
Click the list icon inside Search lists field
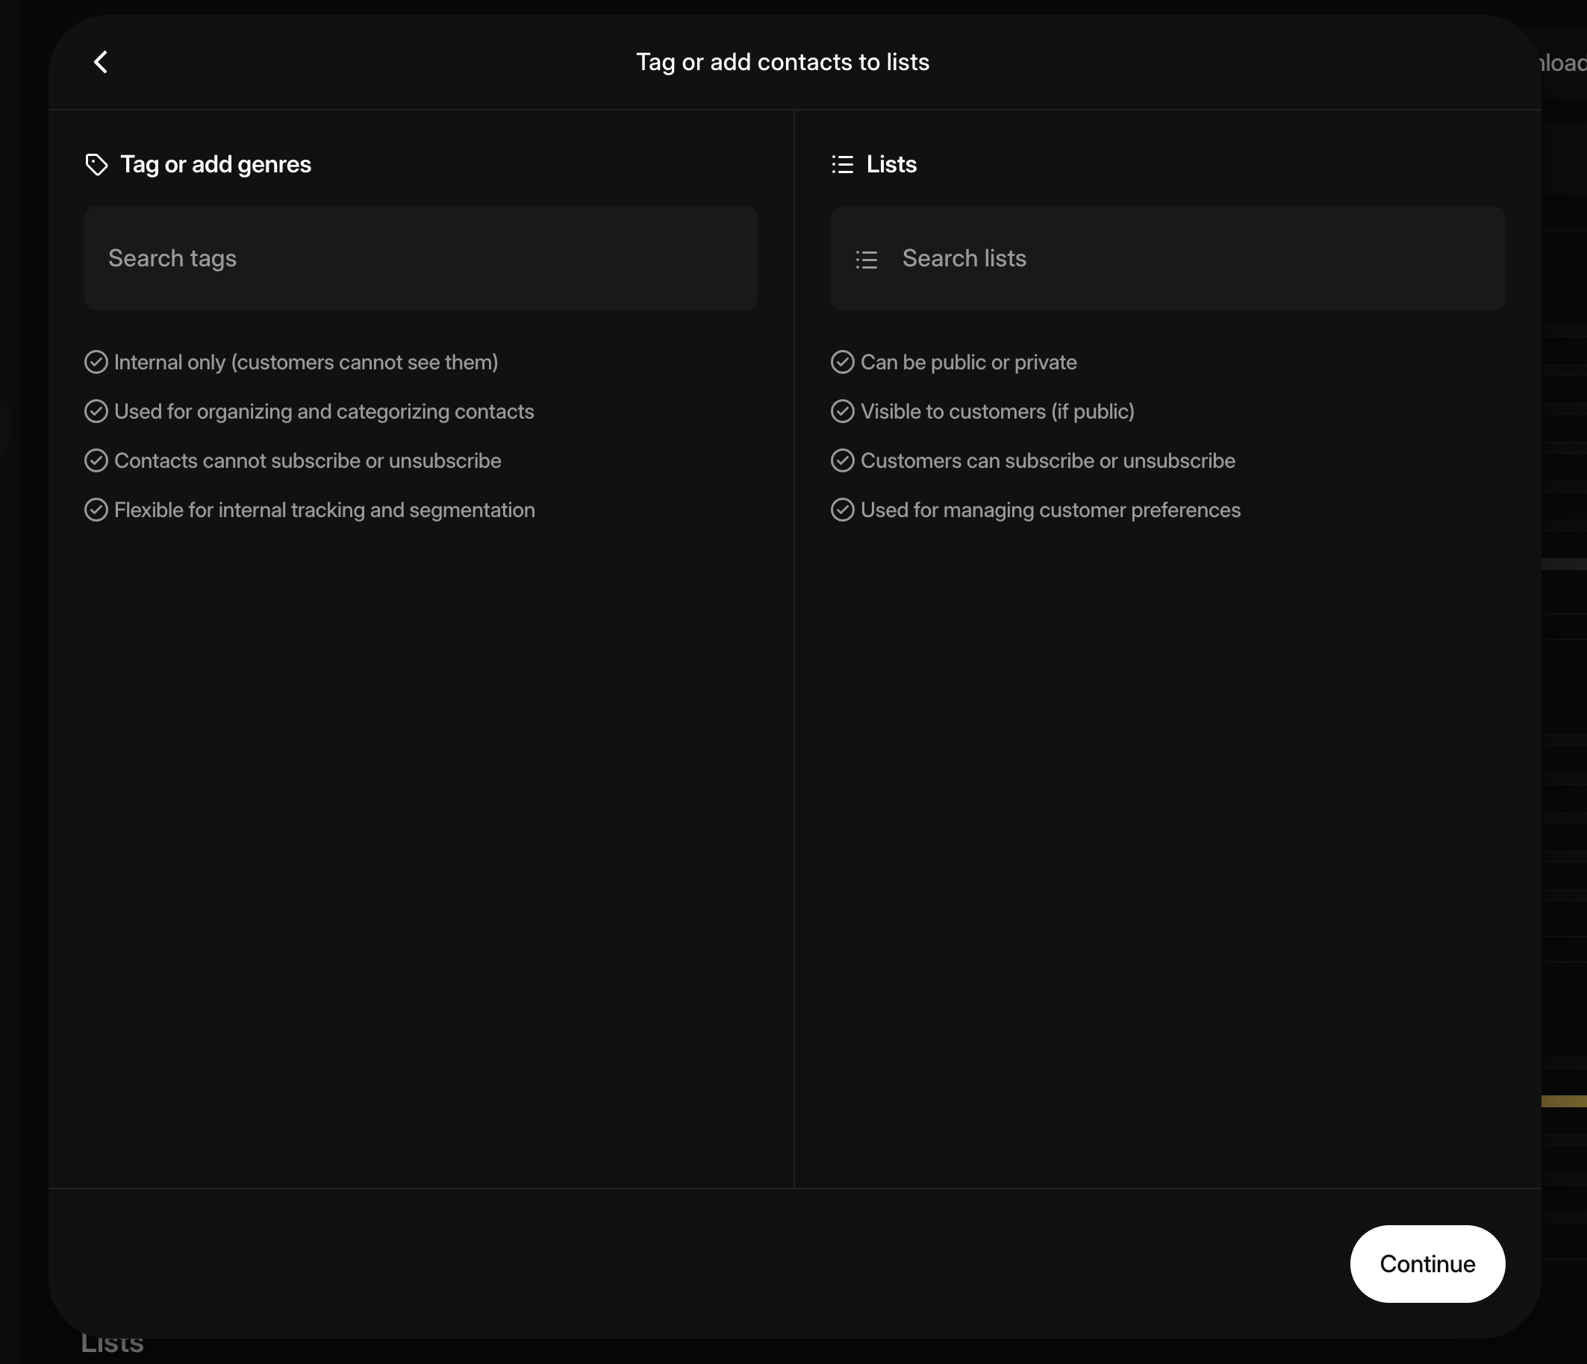(866, 260)
